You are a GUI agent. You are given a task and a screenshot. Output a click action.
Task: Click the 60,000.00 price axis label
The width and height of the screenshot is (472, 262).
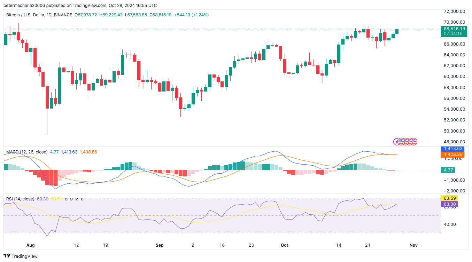(455, 77)
